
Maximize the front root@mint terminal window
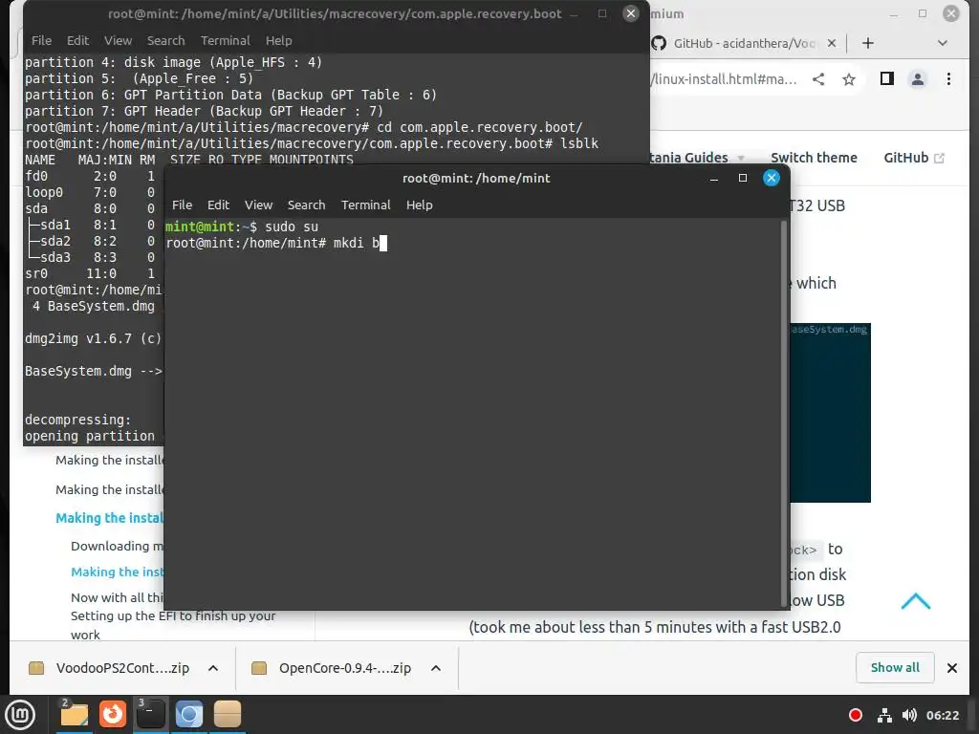pos(742,179)
